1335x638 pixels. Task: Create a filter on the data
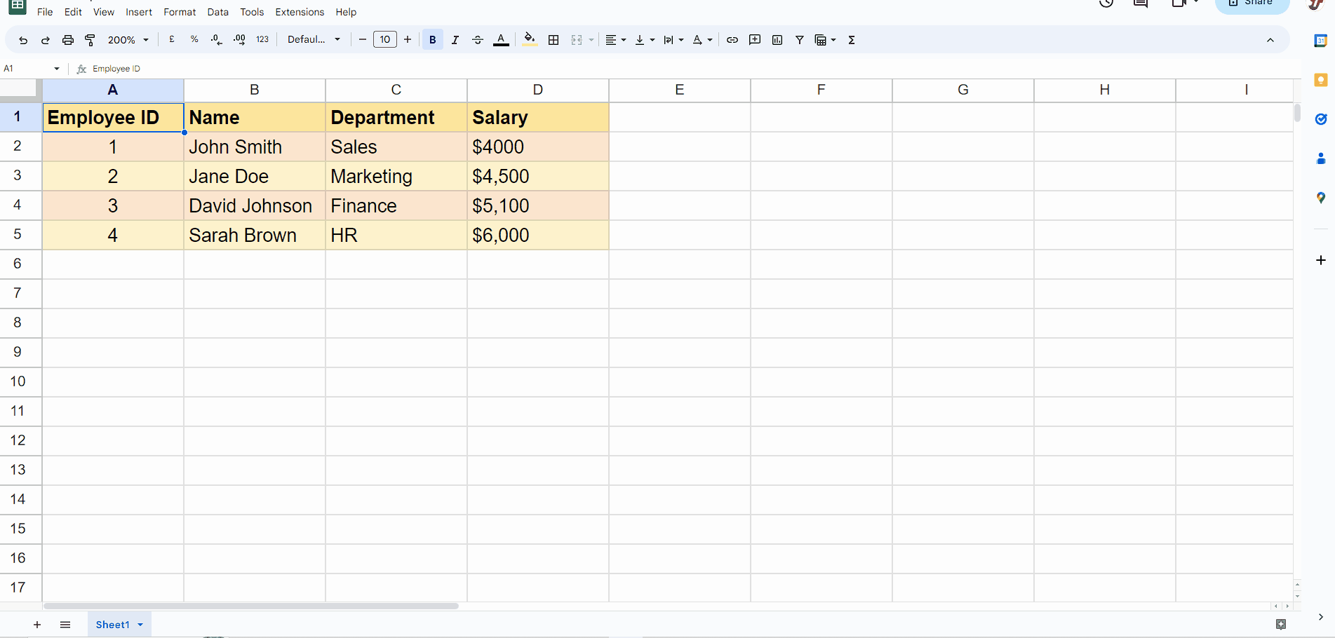[x=799, y=39]
